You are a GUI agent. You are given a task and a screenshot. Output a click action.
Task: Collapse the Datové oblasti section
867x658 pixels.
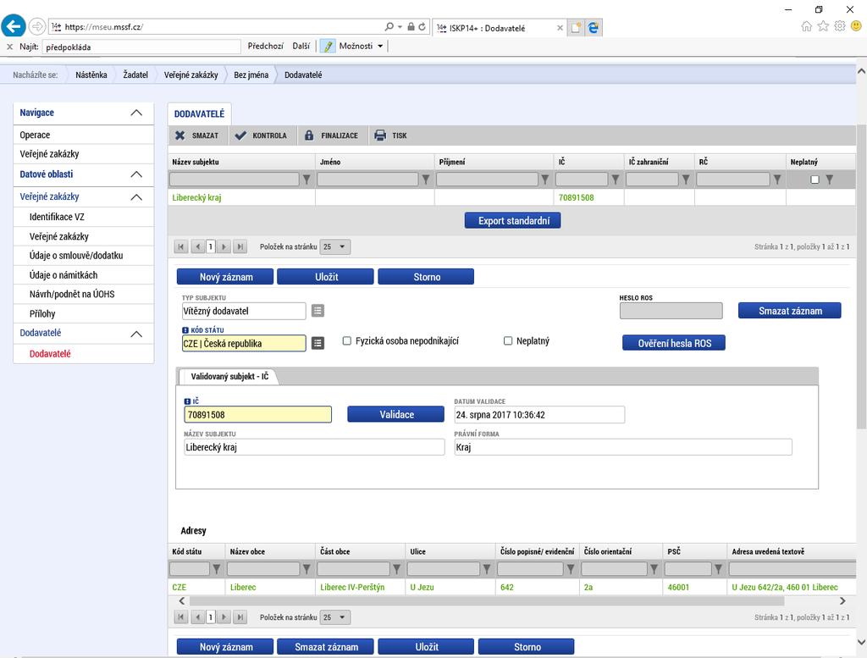(x=136, y=174)
